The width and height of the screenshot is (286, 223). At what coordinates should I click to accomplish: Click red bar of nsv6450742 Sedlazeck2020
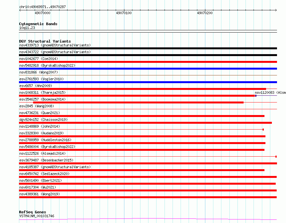tap(148, 177)
